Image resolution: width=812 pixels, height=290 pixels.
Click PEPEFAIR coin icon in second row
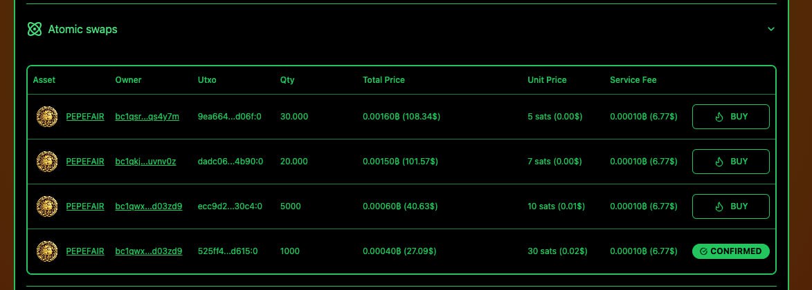coord(47,162)
